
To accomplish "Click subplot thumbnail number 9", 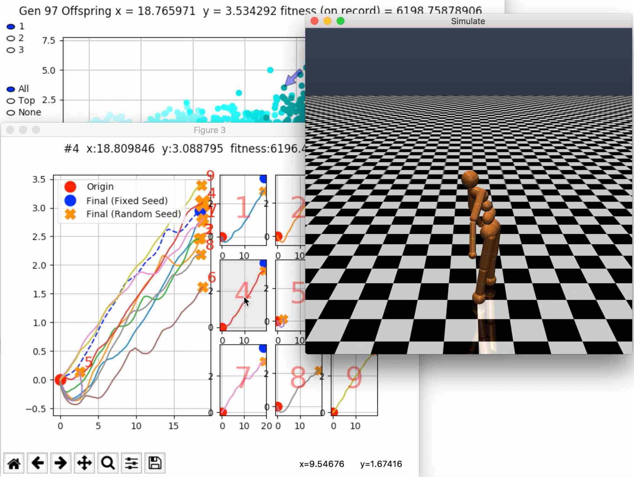I will [354, 380].
